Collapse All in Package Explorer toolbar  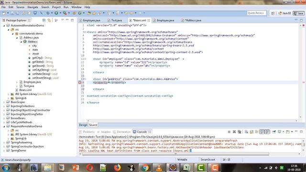point(44,20)
